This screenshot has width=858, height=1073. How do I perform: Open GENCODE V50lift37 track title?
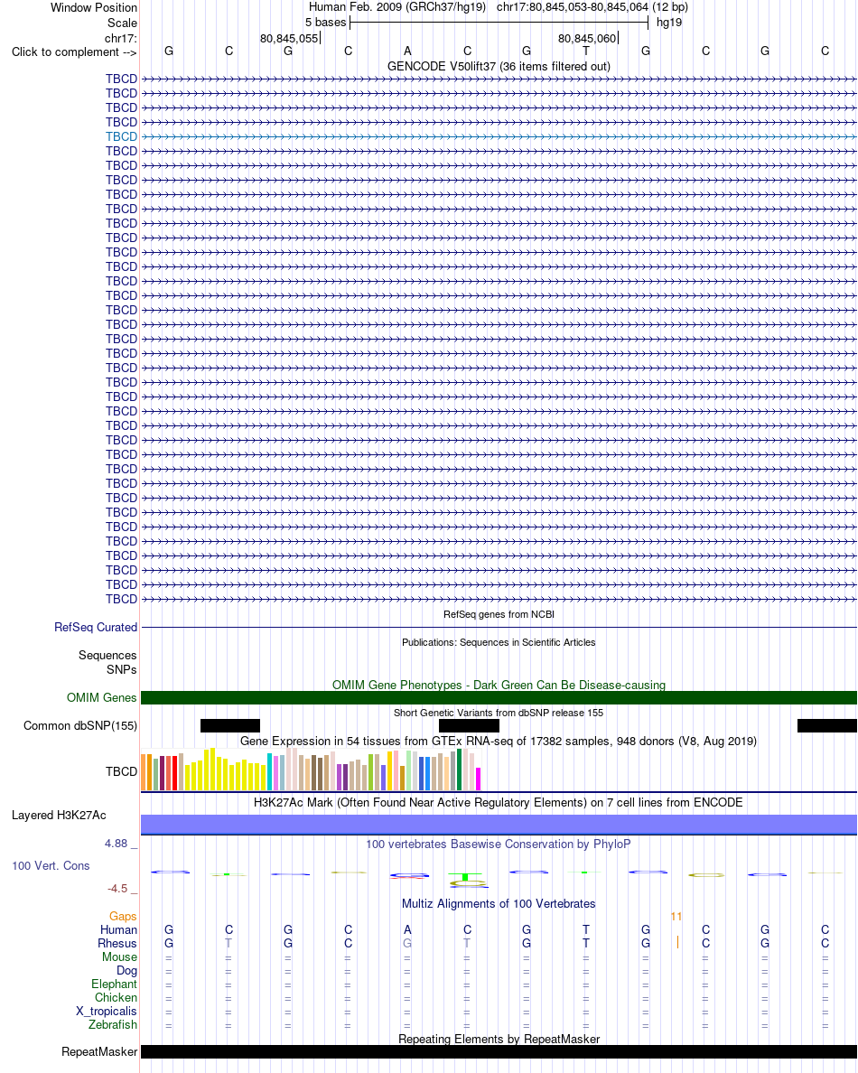click(x=499, y=66)
